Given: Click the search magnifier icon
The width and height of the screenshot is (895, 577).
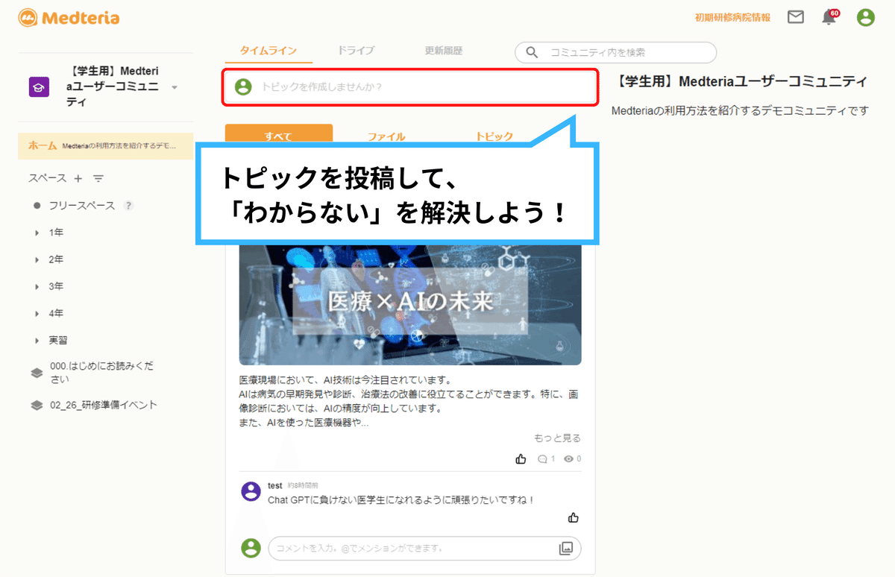Looking at the screenshot, I should (532, 52).
